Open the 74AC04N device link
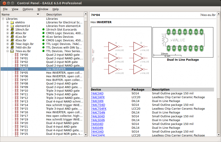Screen dimensions: 221x142 [x=97, y=101]
